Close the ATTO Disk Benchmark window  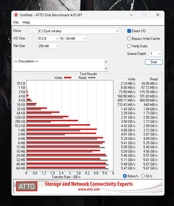tap(157, 15)
